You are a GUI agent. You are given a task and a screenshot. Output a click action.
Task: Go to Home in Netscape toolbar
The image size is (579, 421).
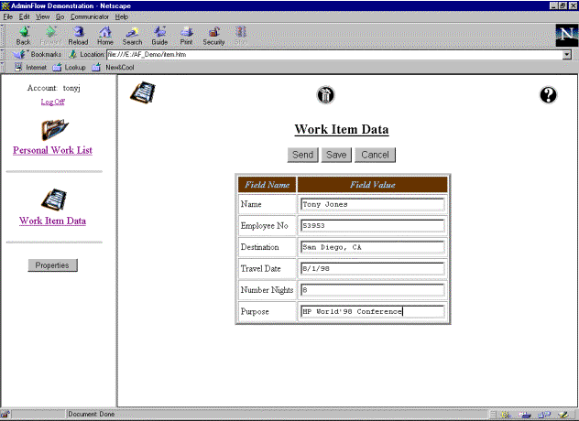[x=105, y=35]
